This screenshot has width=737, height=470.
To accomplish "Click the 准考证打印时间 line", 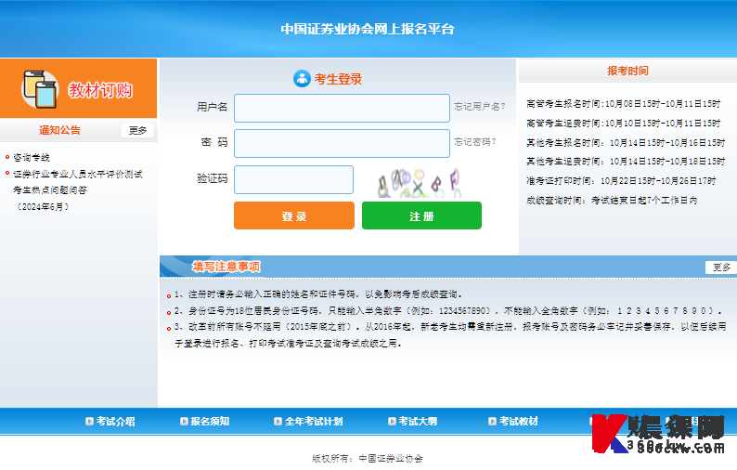I will click(x=621, y=181).
